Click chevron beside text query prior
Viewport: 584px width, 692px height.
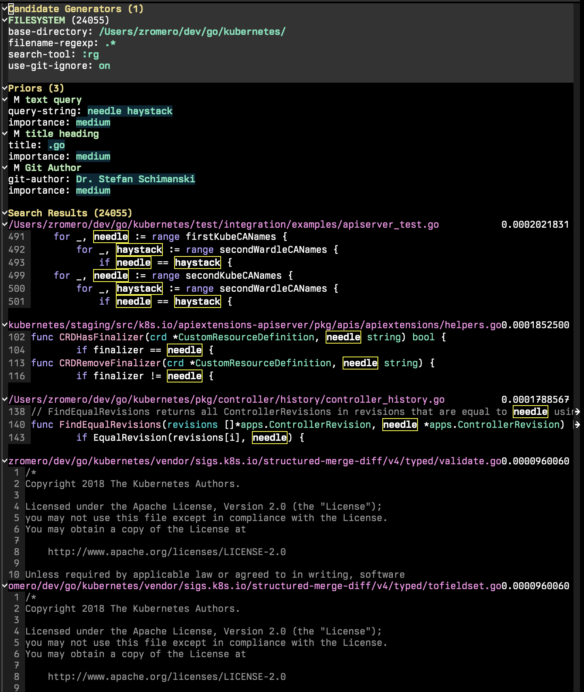click(x=4, y=99)
